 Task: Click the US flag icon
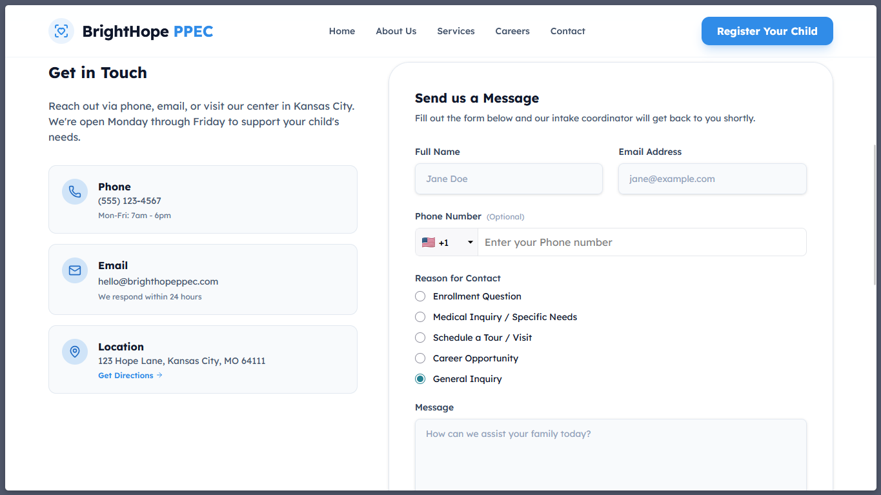[x=429, y=243]
